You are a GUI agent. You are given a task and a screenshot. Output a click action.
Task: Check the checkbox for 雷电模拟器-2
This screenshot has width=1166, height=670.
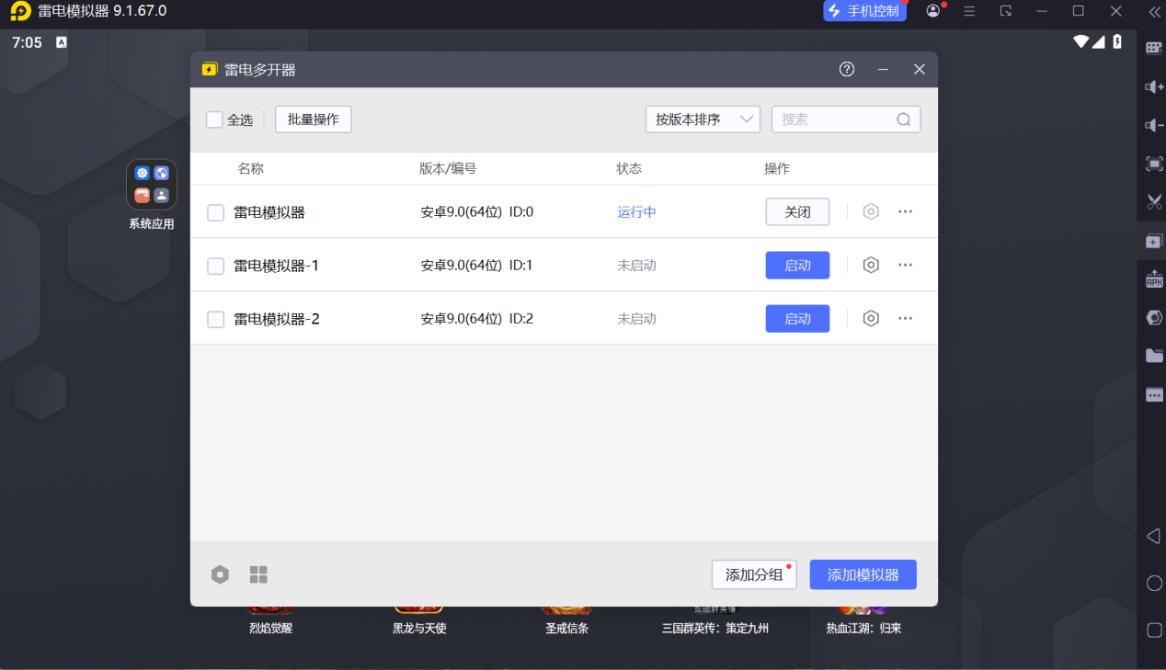pyautogui.click(x=215, y=318)
